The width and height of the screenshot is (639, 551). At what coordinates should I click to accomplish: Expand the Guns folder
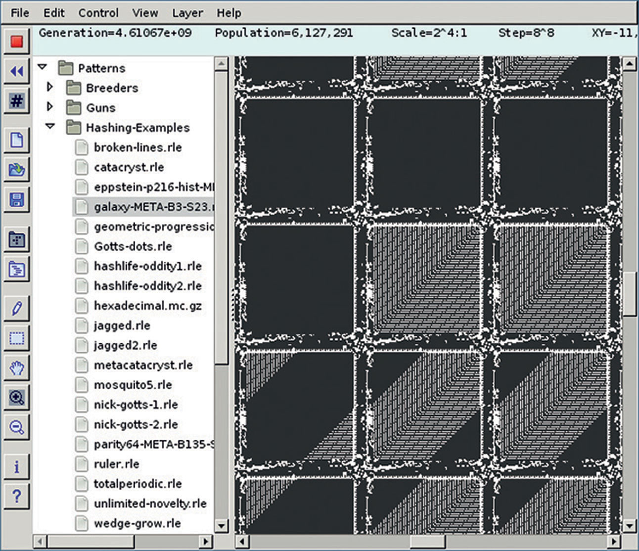pos(49,107)
